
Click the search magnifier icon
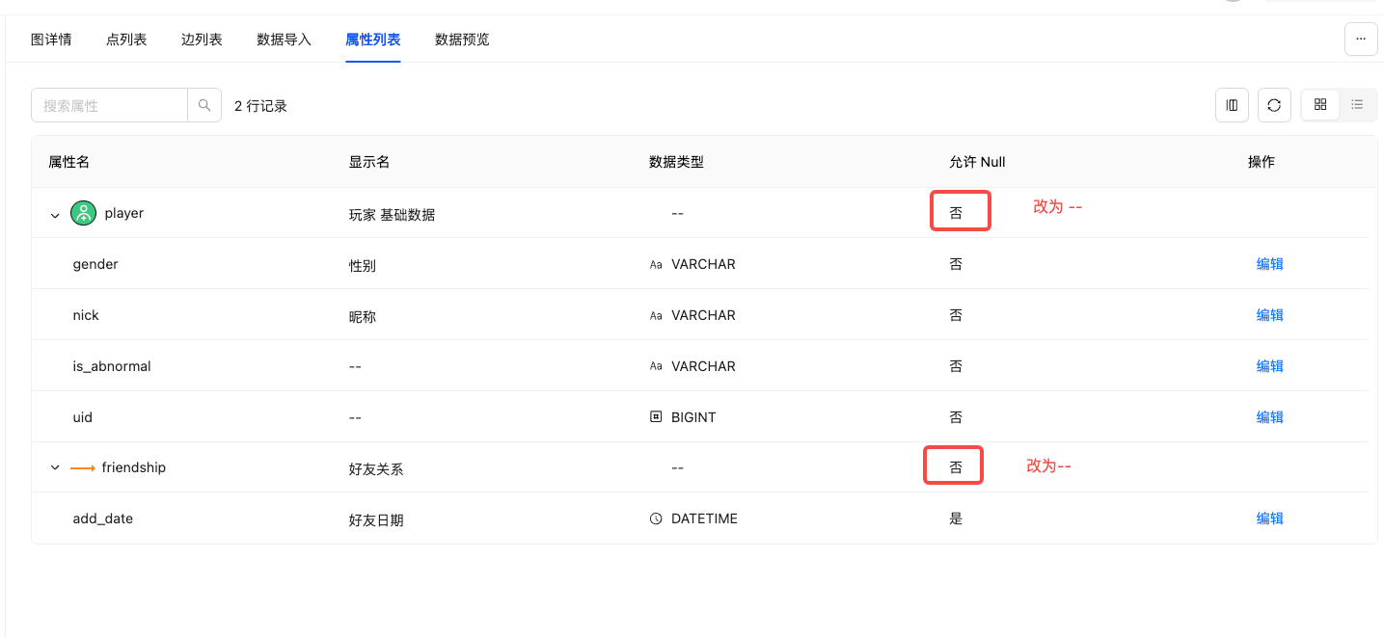click(204, 106)
